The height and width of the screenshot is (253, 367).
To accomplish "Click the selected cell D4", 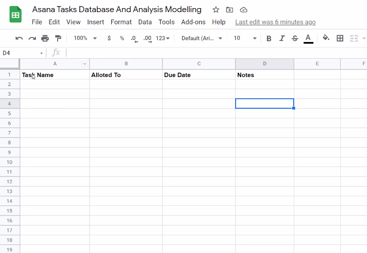I will click(x=264, y=104).
